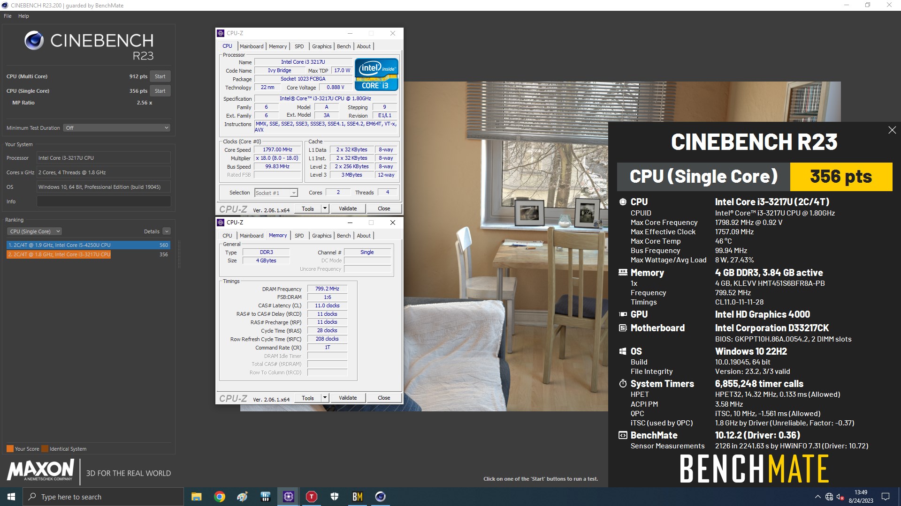Open the Mainboard tab in top CPU-Z
The width and height of the screenshot is (901, 506).
(252, 46)
